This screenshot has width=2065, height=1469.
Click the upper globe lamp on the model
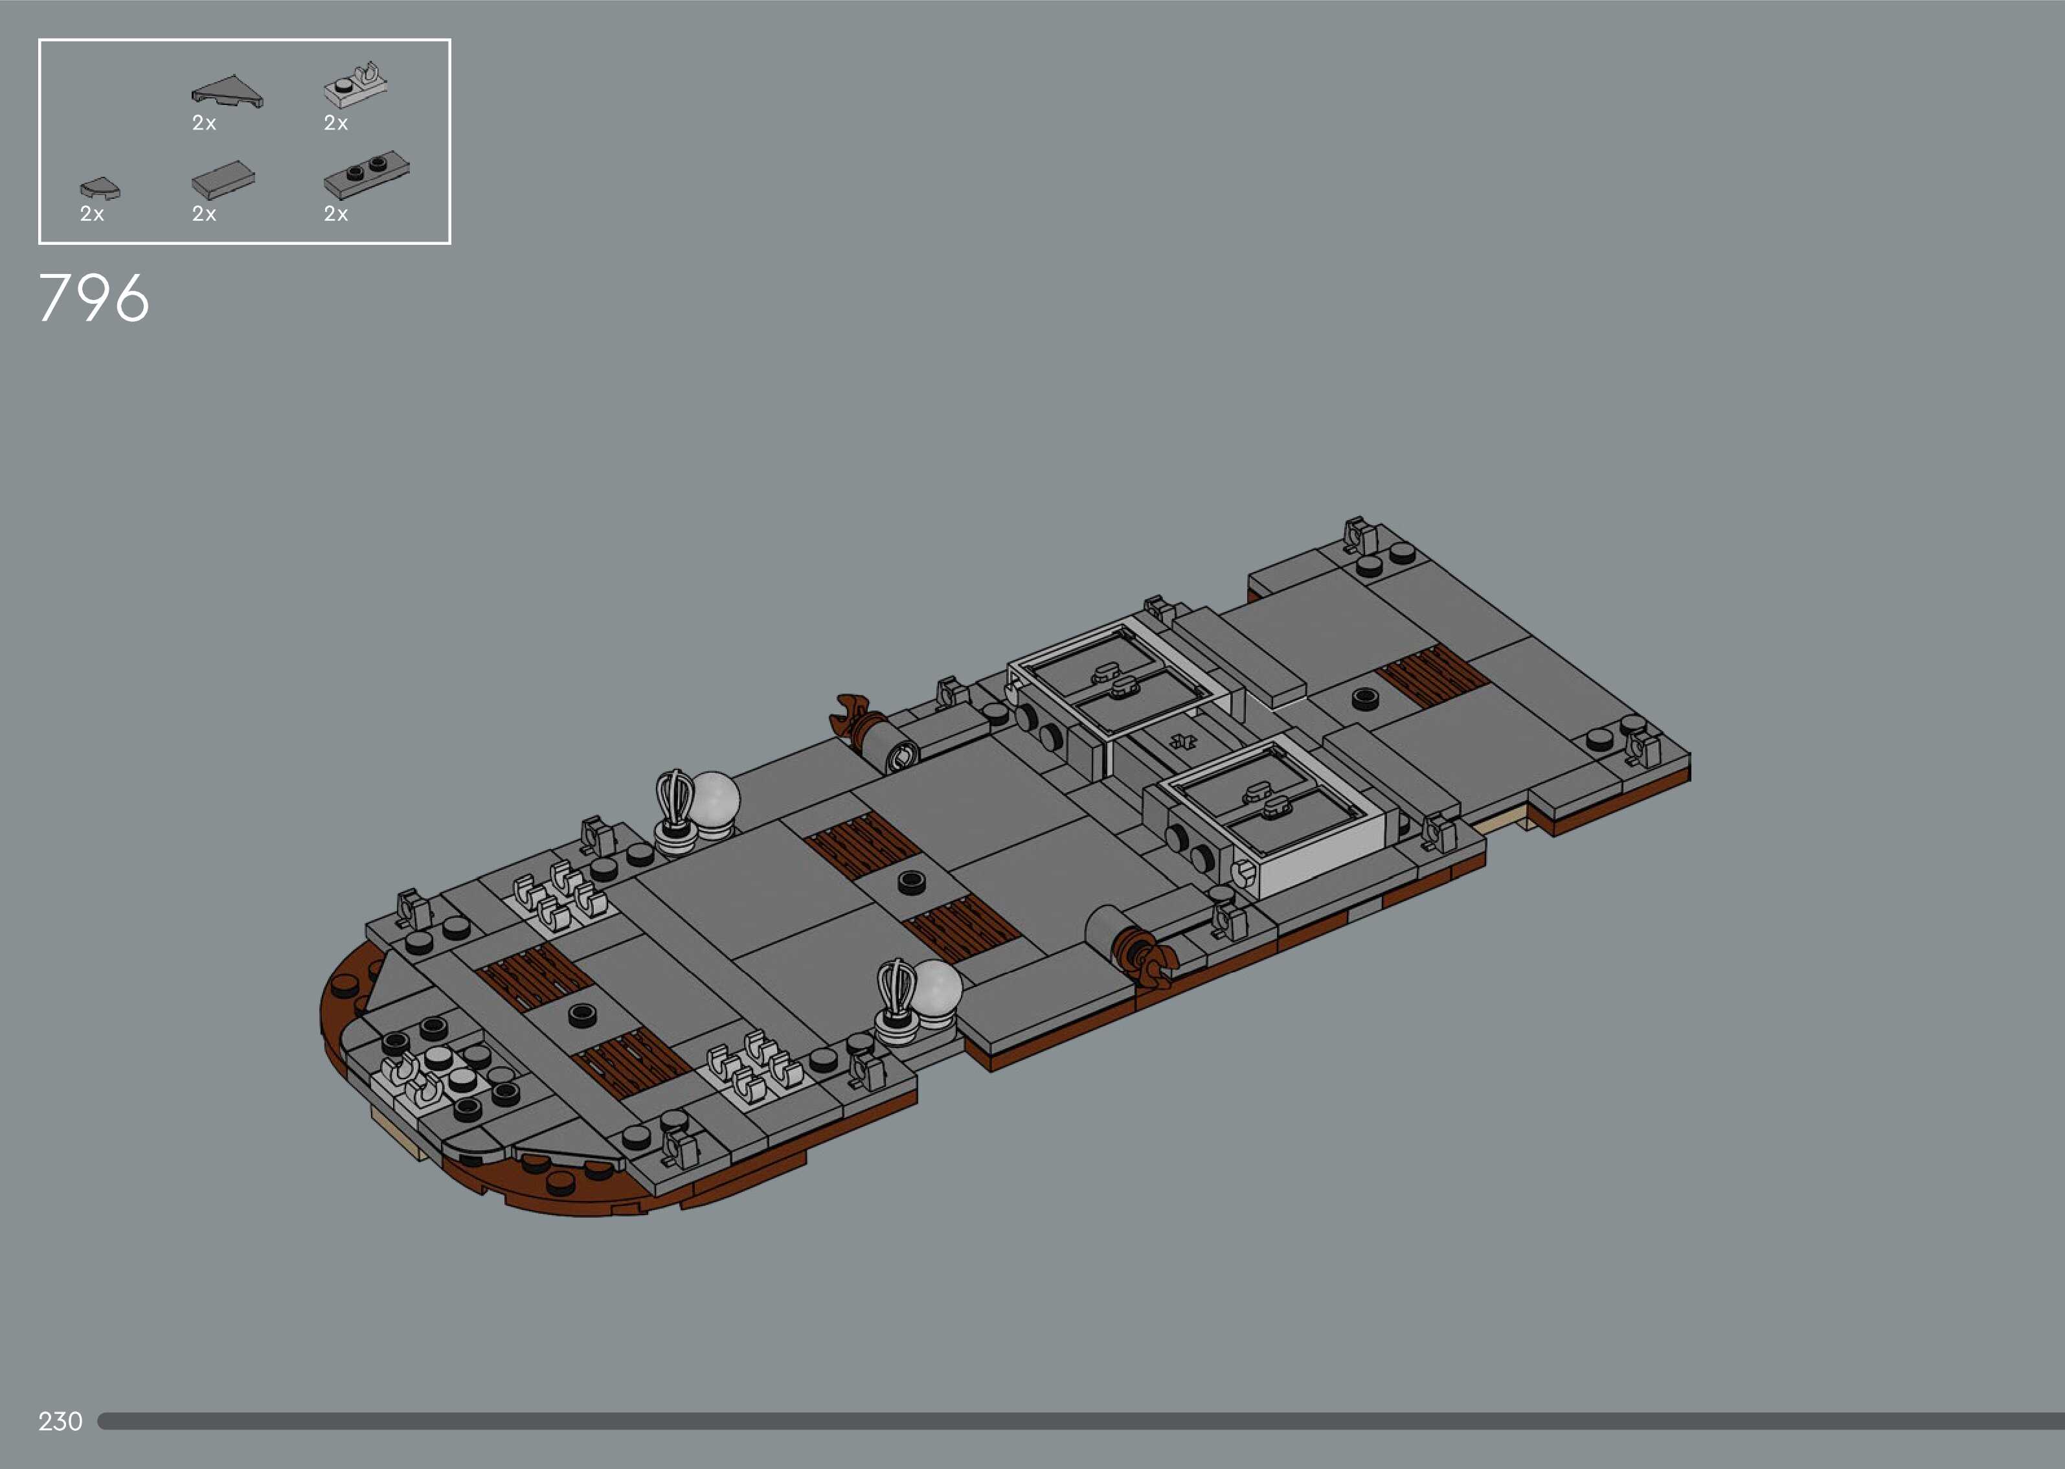(x=714, y=800)
